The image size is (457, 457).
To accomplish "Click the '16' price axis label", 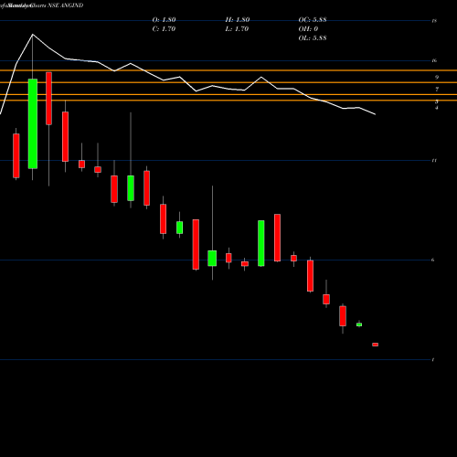I will click(x=434, y=60).
